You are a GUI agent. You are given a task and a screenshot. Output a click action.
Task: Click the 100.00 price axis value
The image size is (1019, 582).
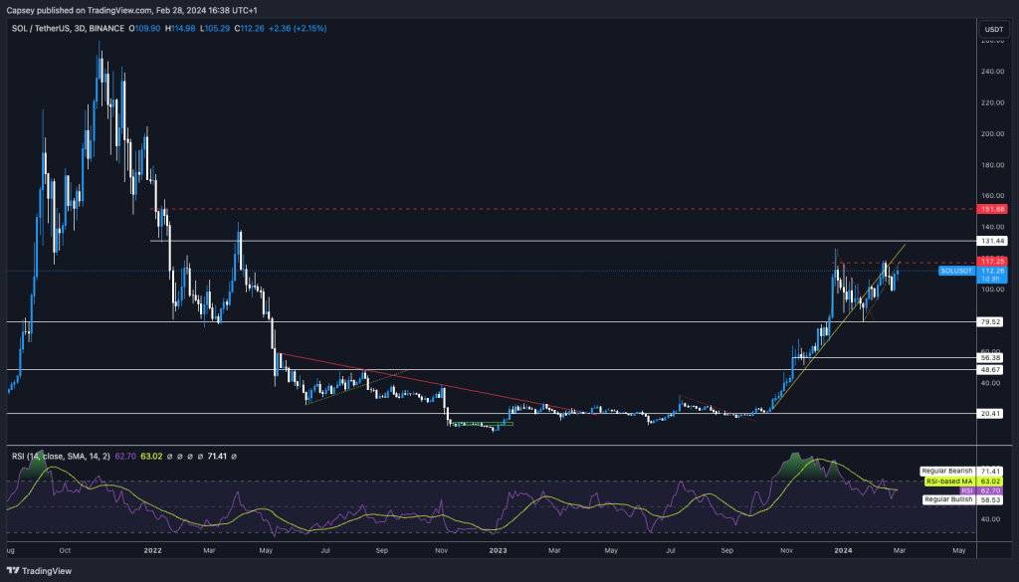click(x=992, y=290)
